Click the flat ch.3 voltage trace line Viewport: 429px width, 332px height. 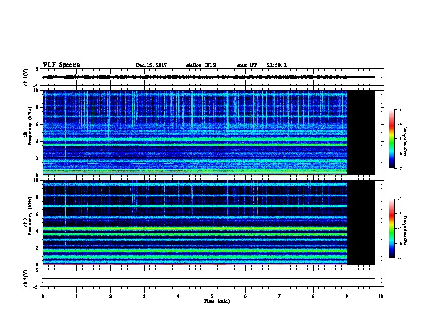tap(209, 279)
